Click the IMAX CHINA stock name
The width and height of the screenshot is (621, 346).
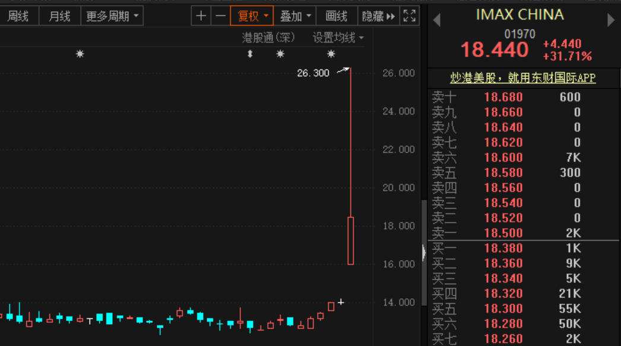coord(519,15)
